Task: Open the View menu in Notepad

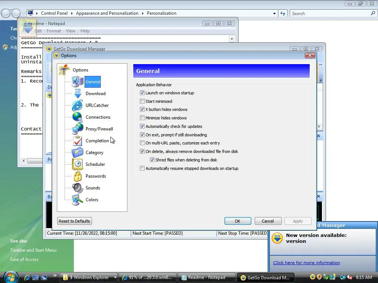Action: coord(71,31)
